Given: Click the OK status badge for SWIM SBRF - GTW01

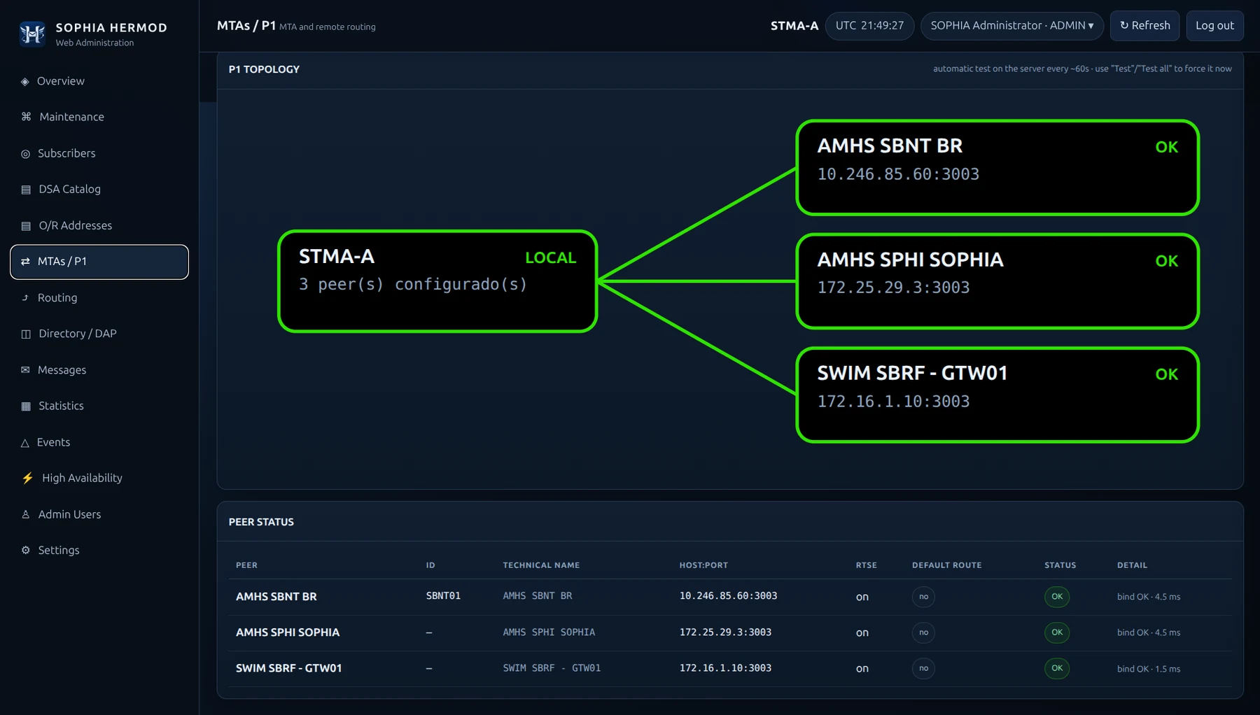Looking at the screenshot, I should (1057, 668).
